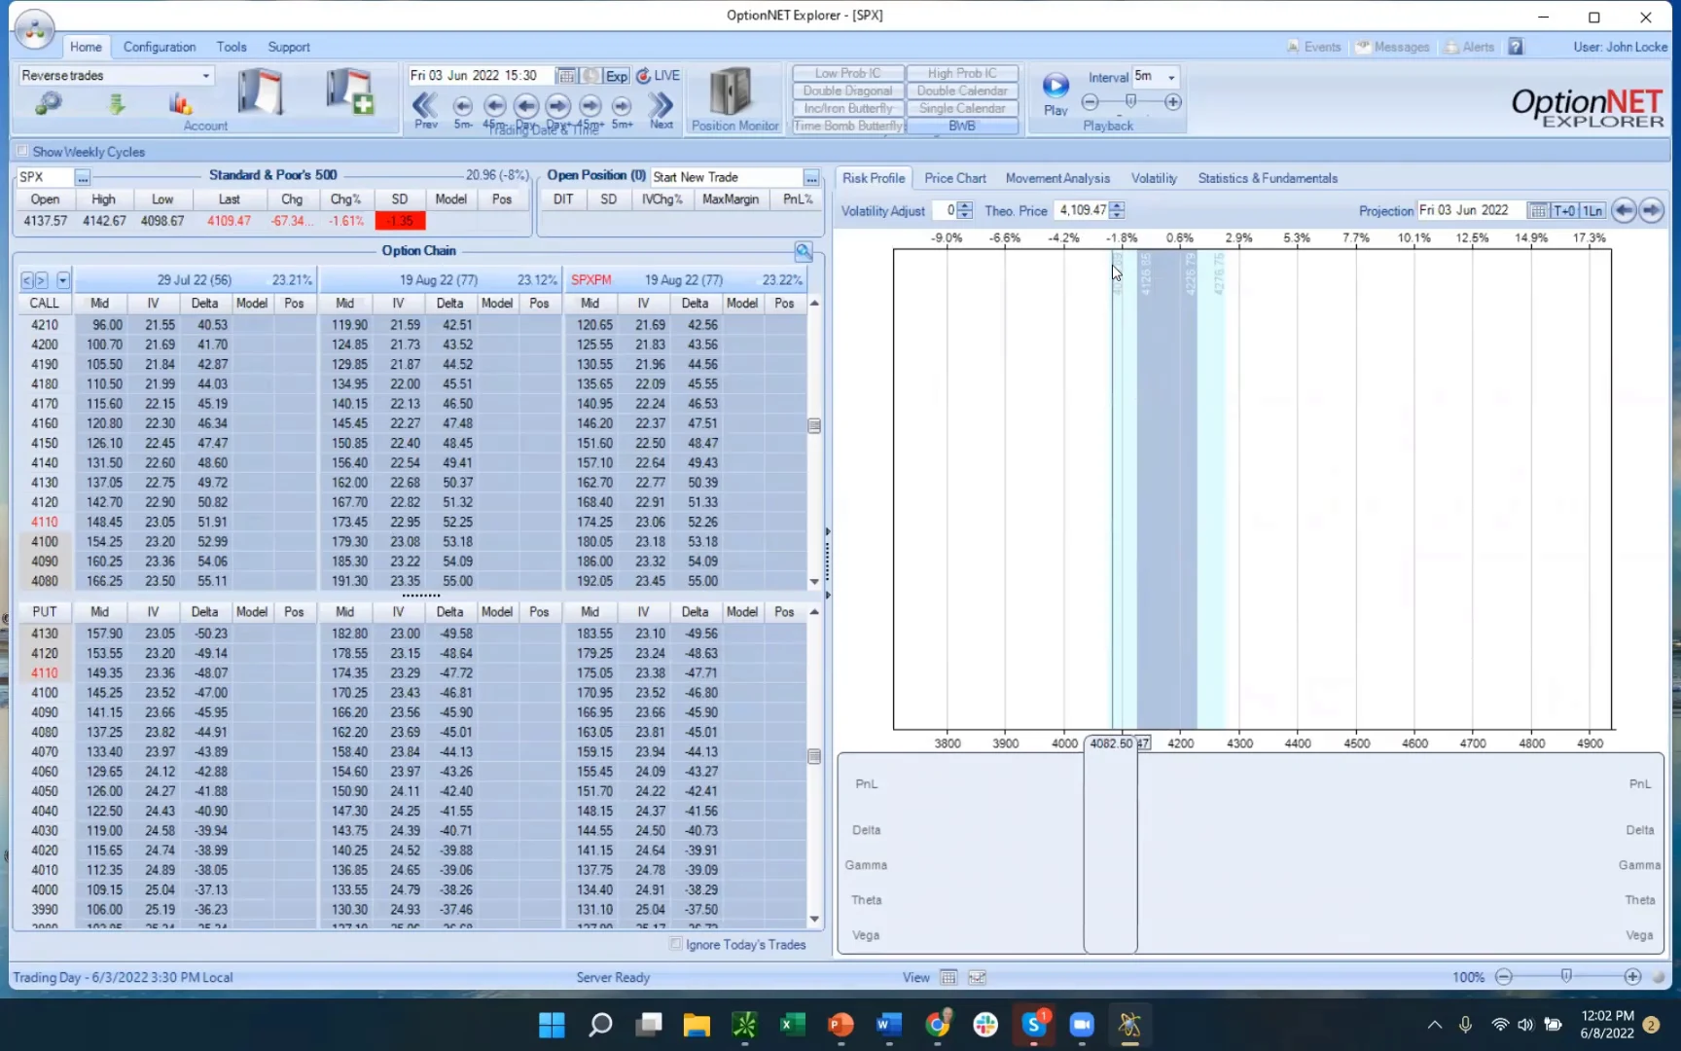Start playback with the Play button
This screenshot has height=1051, width=1681.
pos(1055,92)
